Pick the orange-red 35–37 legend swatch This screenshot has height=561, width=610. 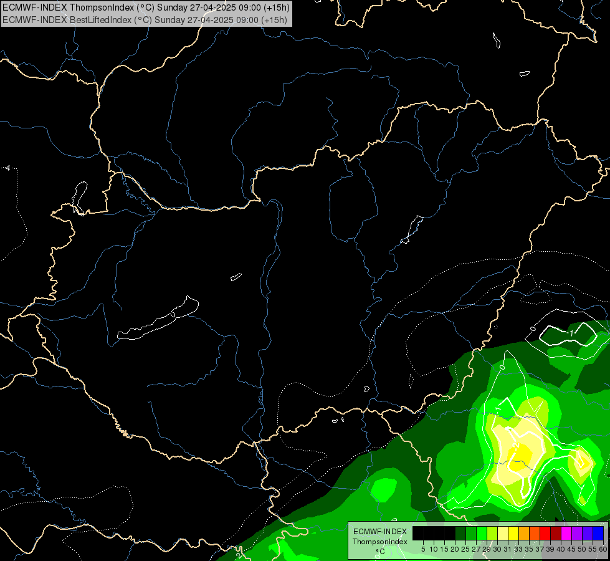tap(535, 534)
